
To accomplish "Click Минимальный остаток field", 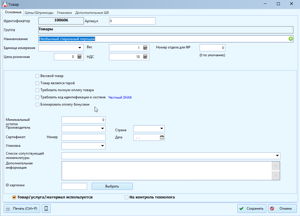I will 83,120.
